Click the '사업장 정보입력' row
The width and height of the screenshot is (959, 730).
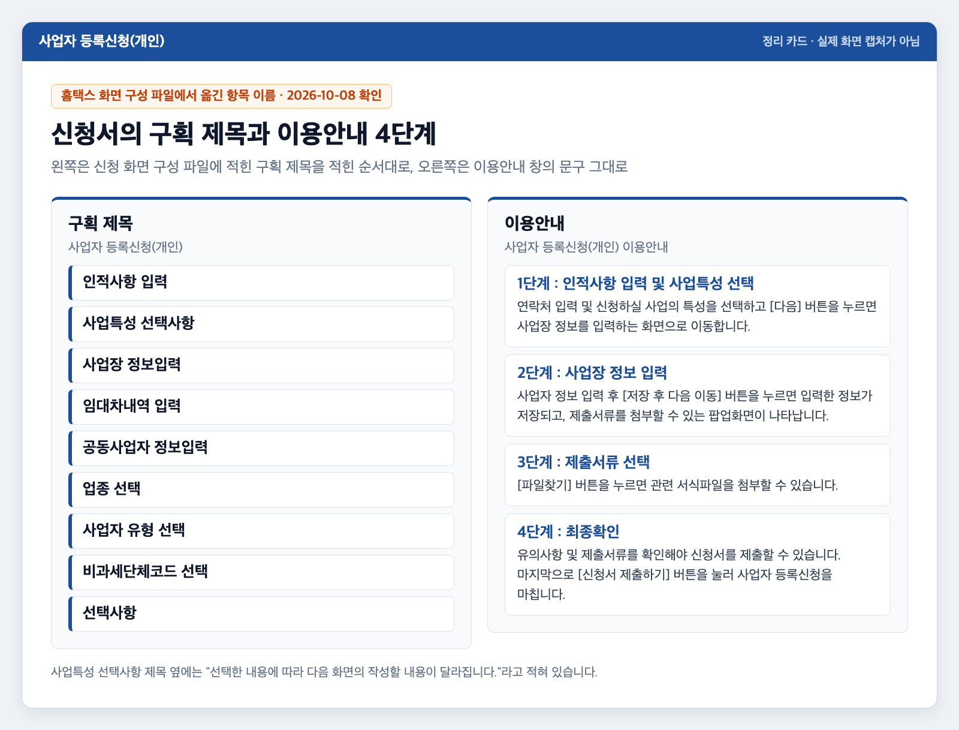261,365
